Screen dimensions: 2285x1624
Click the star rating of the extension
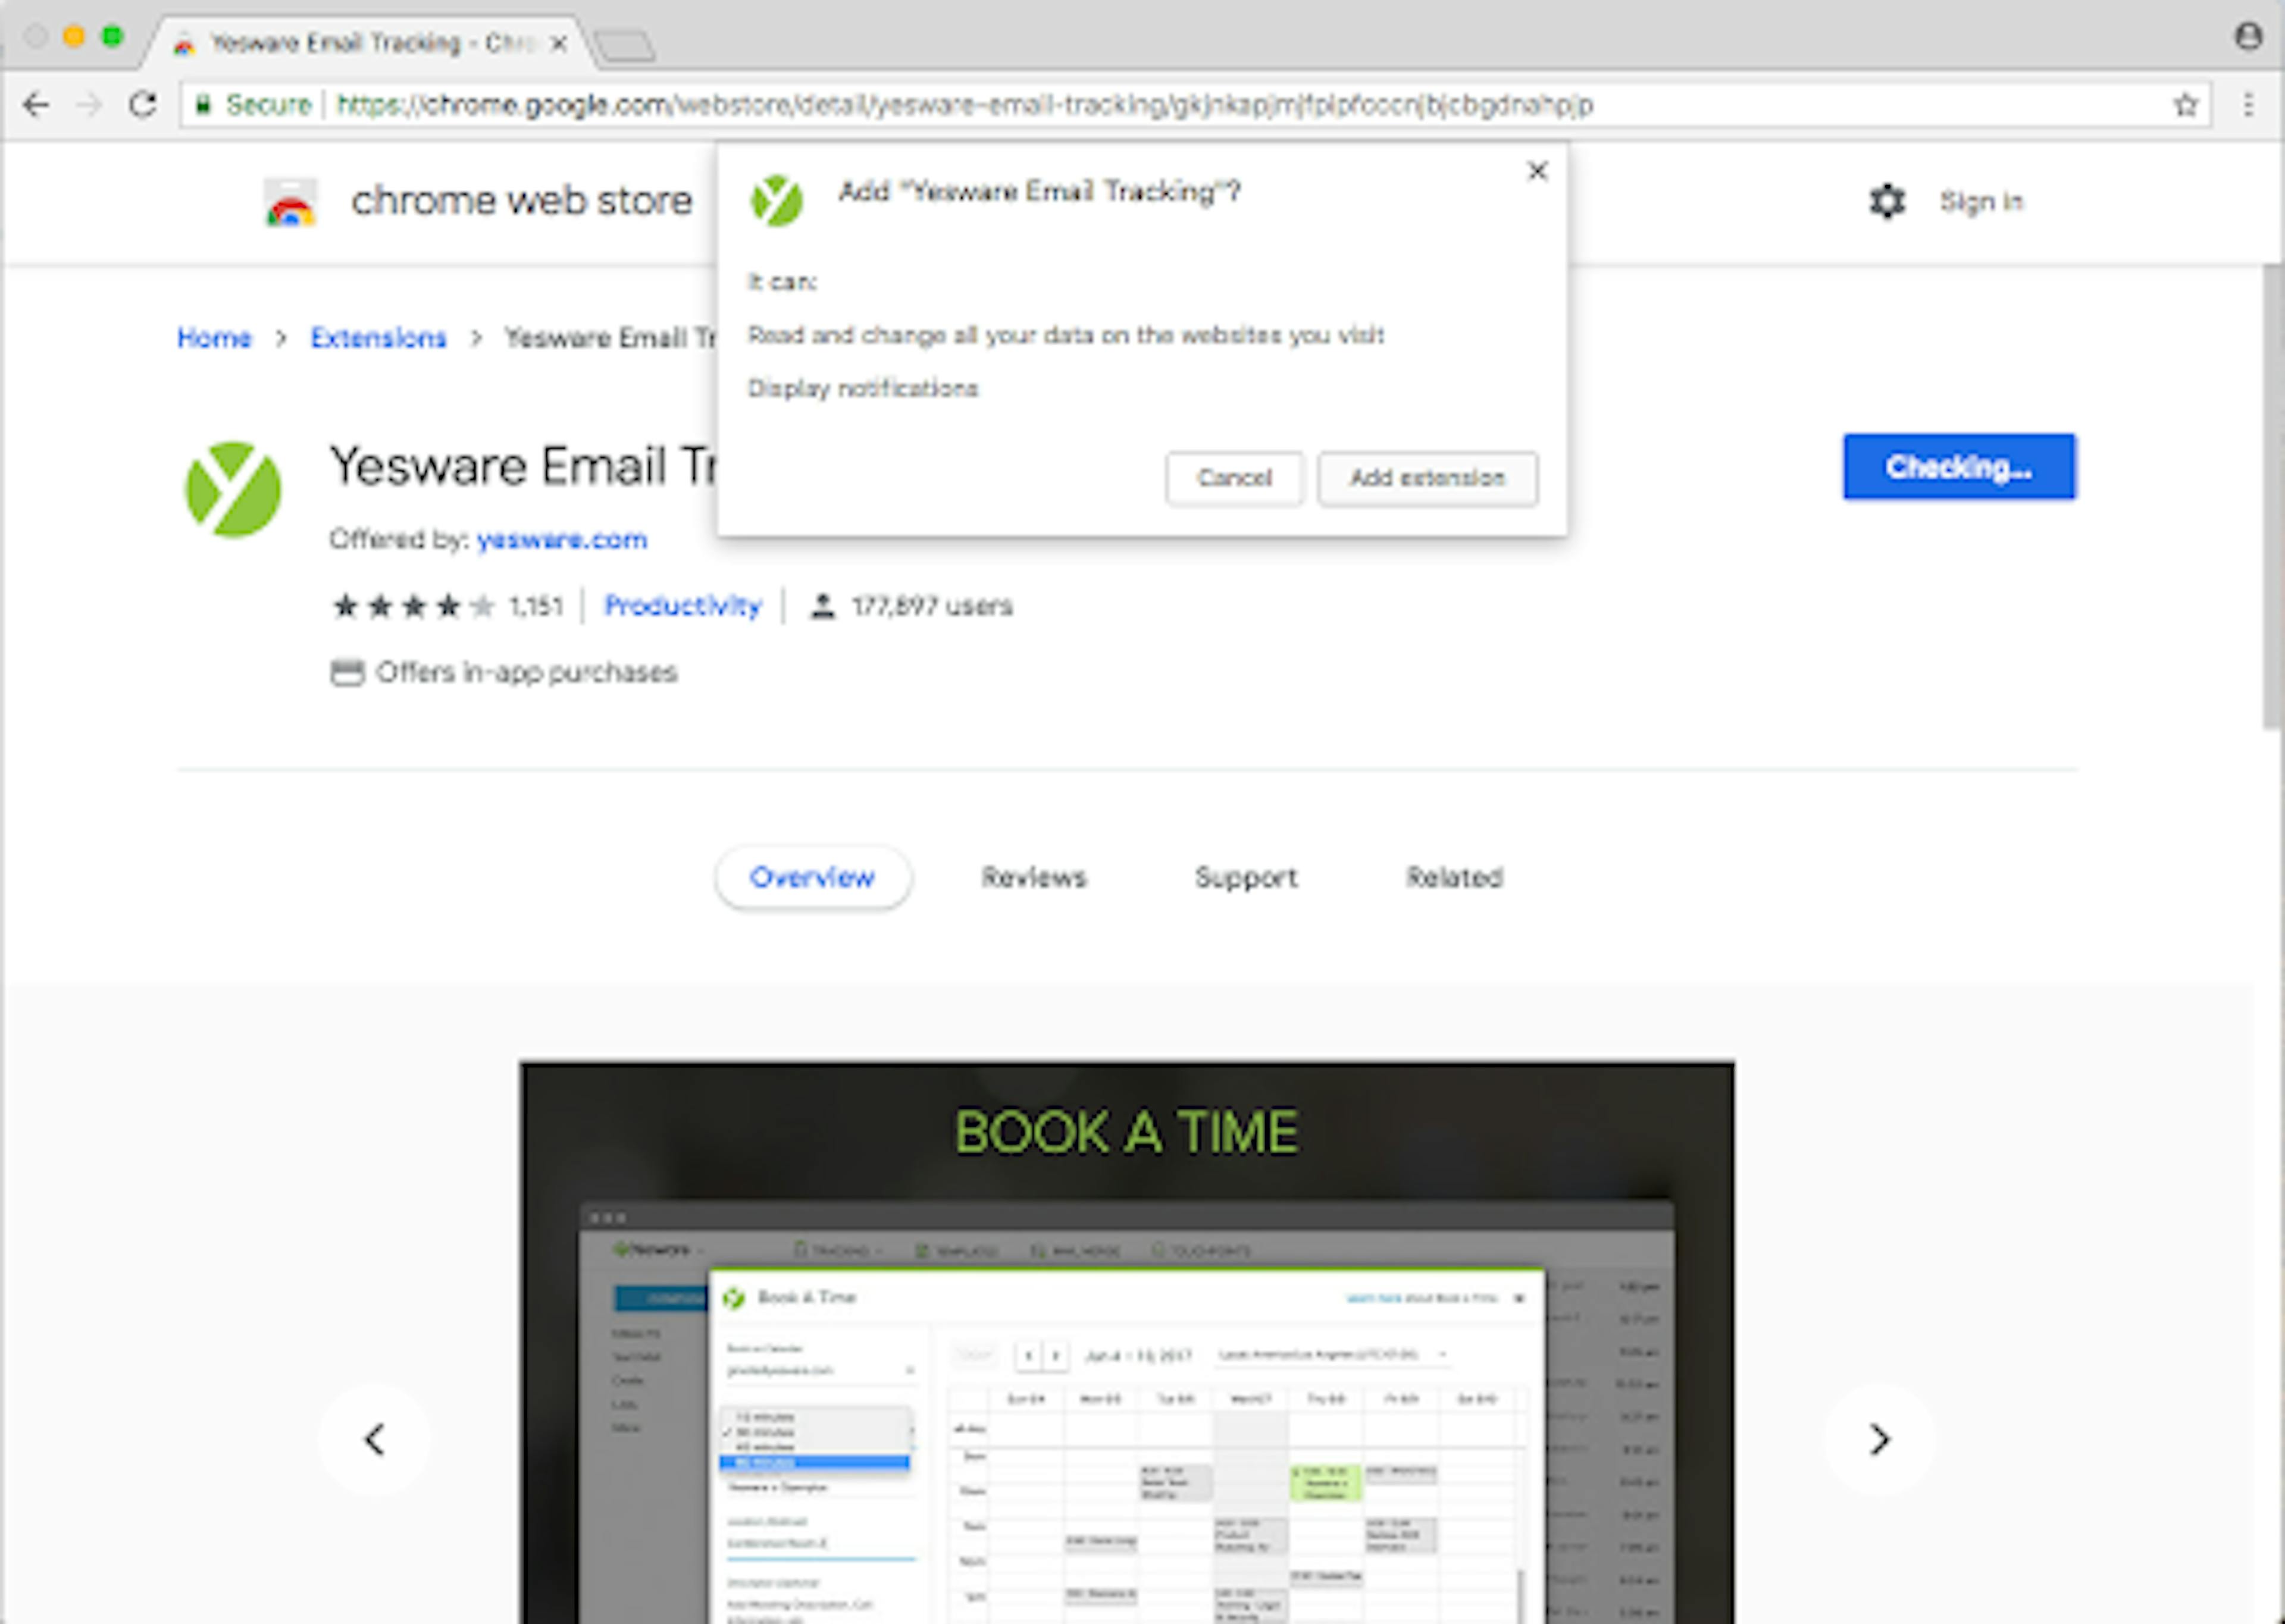pyautogui.click(x=414, y=606)
